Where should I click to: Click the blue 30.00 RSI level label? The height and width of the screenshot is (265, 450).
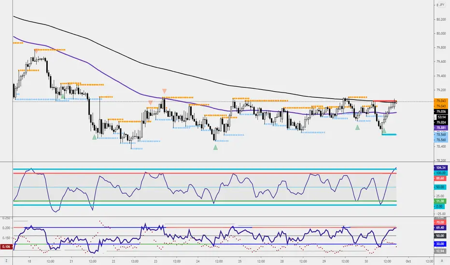[440, 244]
